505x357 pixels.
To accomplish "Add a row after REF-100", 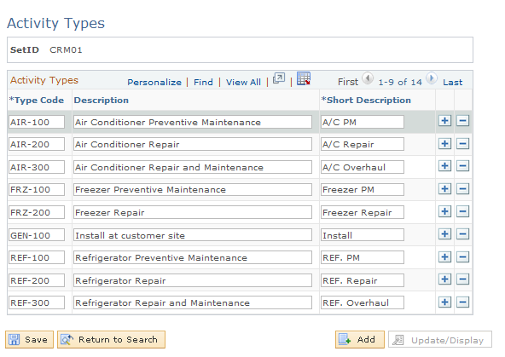I will (444, 256).
